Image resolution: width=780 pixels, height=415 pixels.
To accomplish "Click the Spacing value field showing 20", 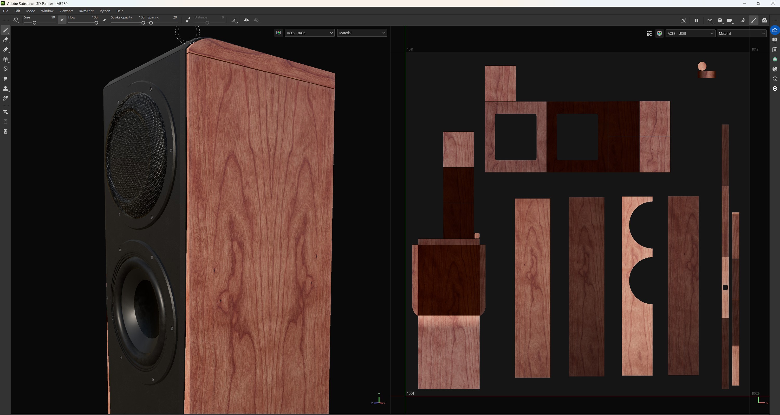I will tap(175, 17).
